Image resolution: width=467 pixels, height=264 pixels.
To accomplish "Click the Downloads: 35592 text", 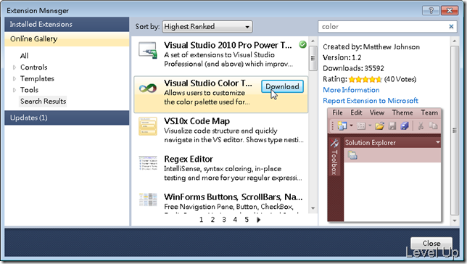I will (354, 68).
